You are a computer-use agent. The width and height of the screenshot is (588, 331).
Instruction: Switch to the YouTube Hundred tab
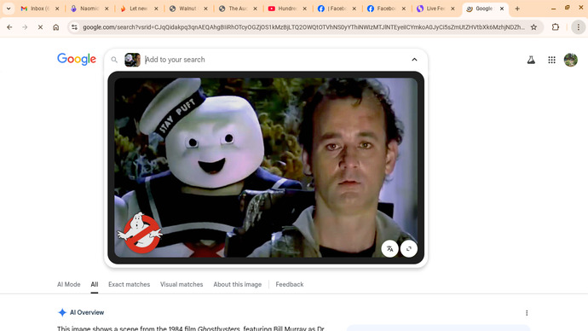[283, 9]
